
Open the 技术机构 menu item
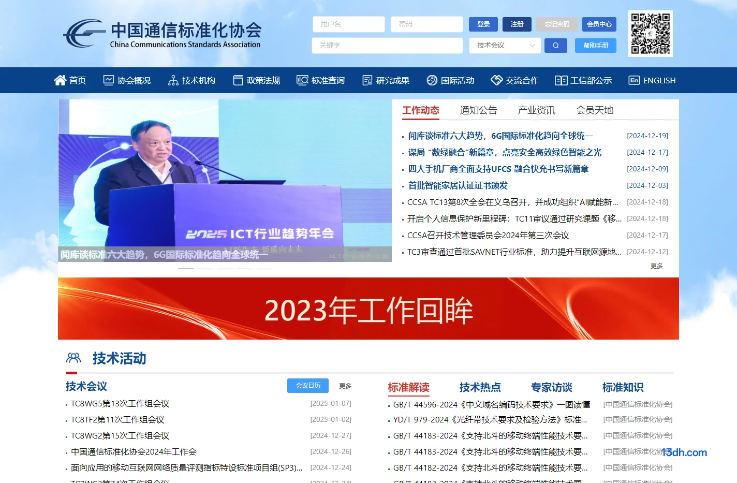pyautogui.click(x=199, y=80)
